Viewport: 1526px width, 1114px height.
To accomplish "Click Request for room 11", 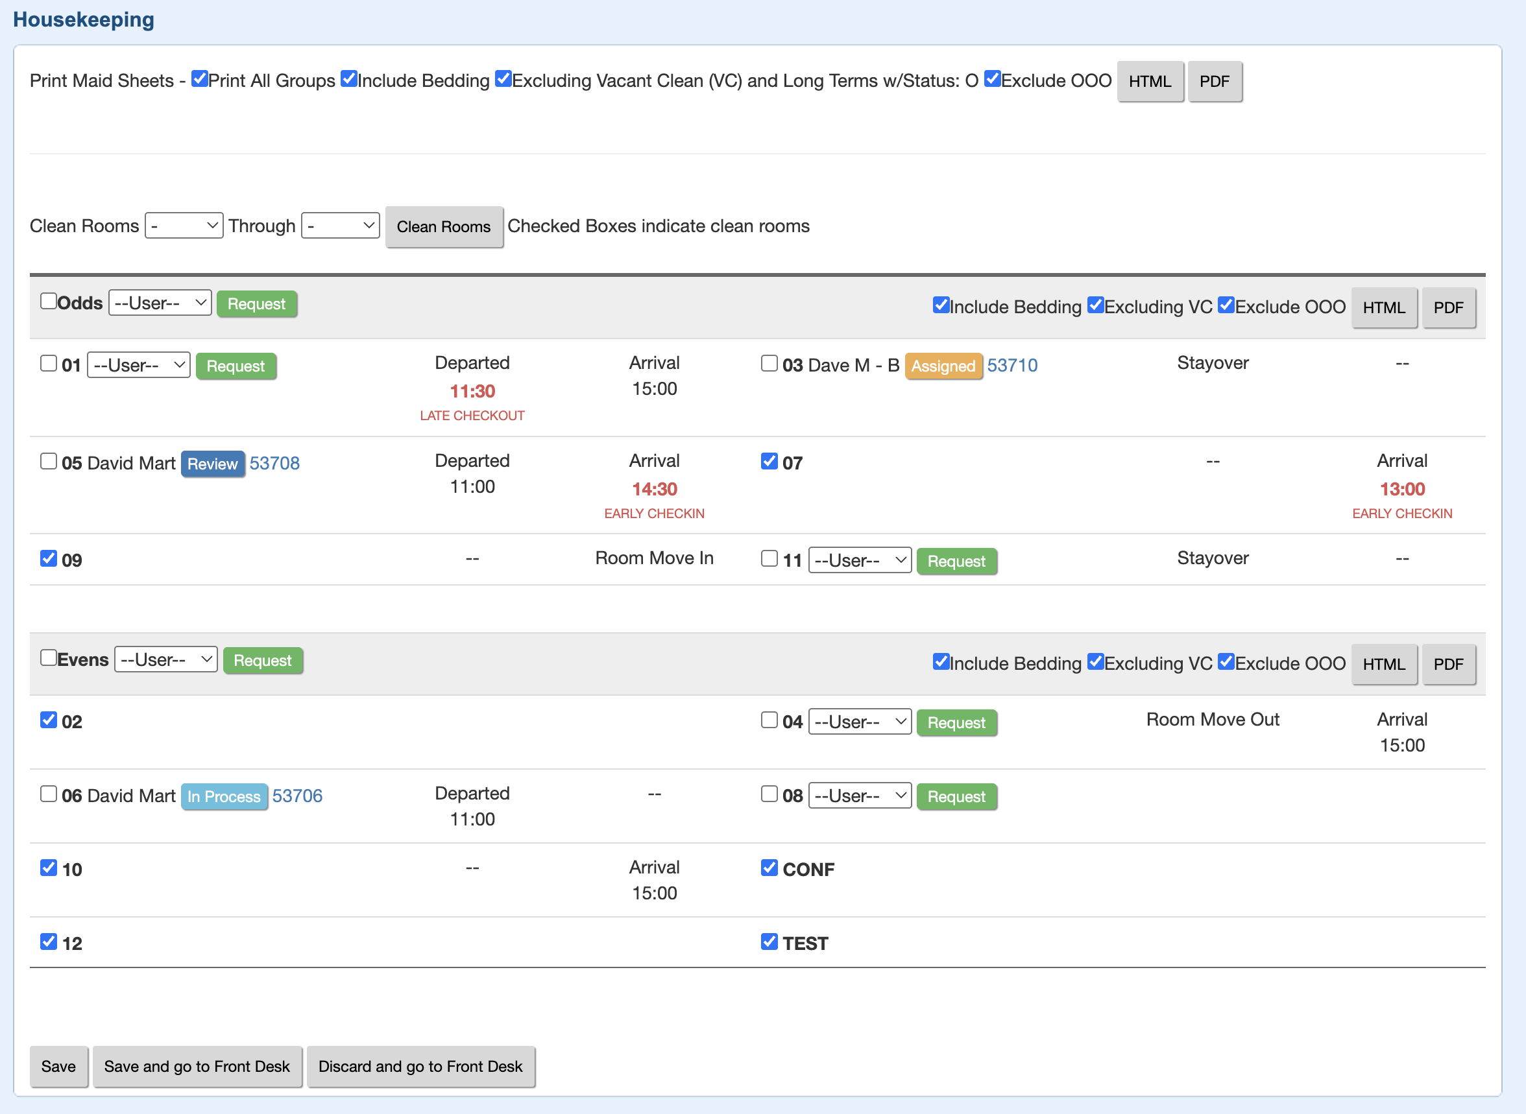I will tap(956, 561).
